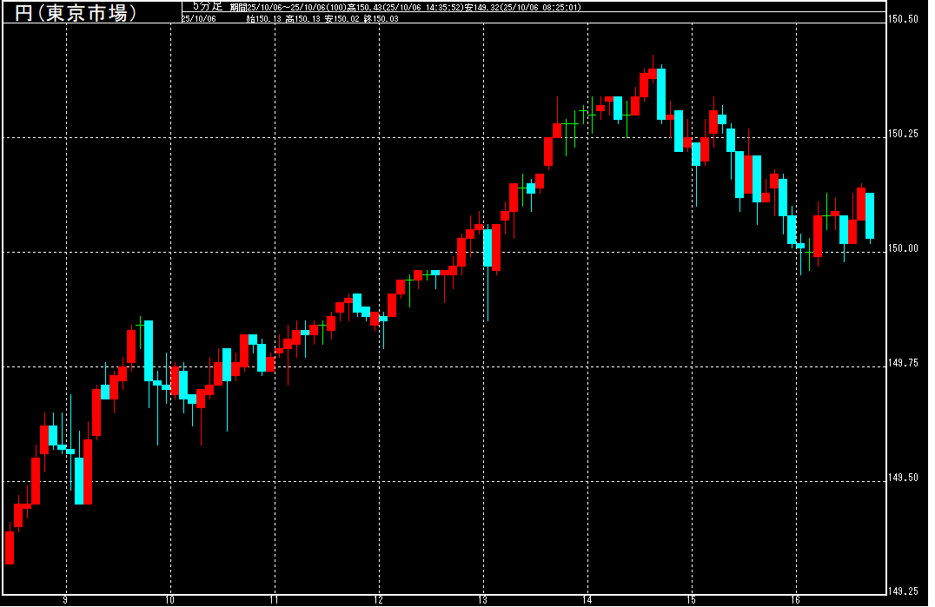Select the 10 o'clock time axis label
The width and height of the screenshot is (935, 607).
(x=170, y=600)
